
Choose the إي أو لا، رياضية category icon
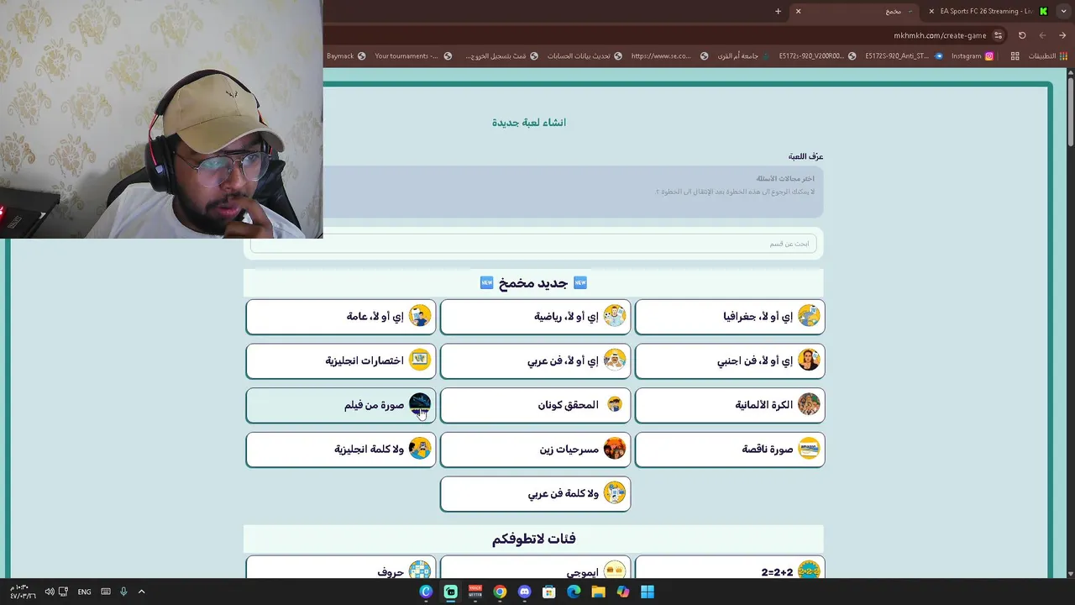point(615,316)
